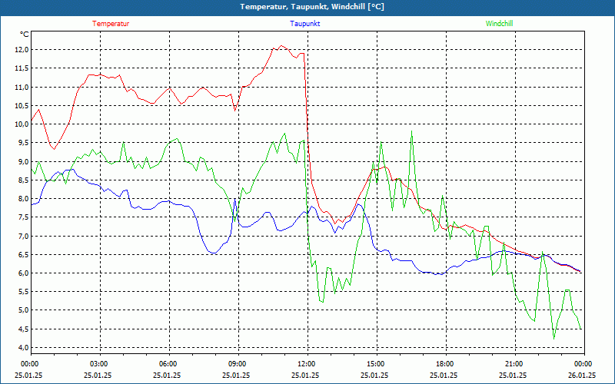Click the date 25.01.25 under 18:00
This screenshot has height=384, width=615.
444,375
